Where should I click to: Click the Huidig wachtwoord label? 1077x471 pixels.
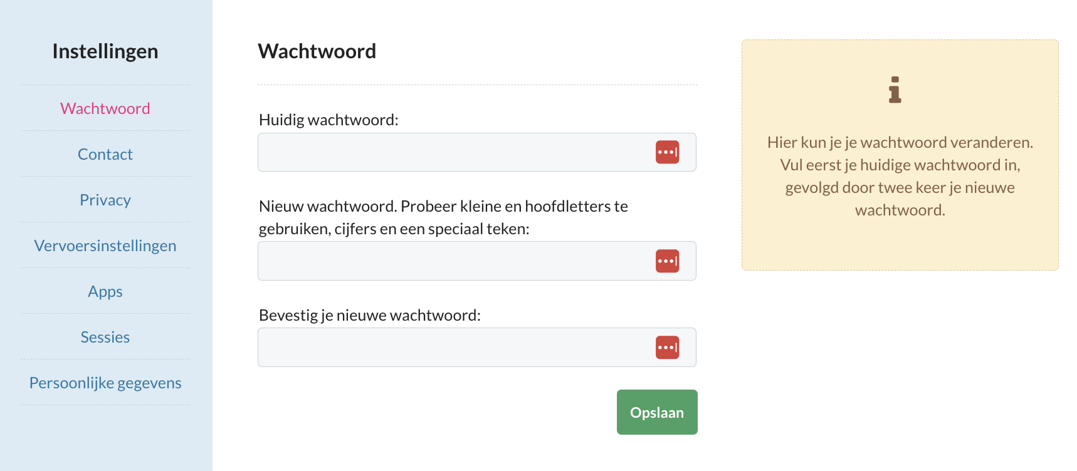(328, 120)
